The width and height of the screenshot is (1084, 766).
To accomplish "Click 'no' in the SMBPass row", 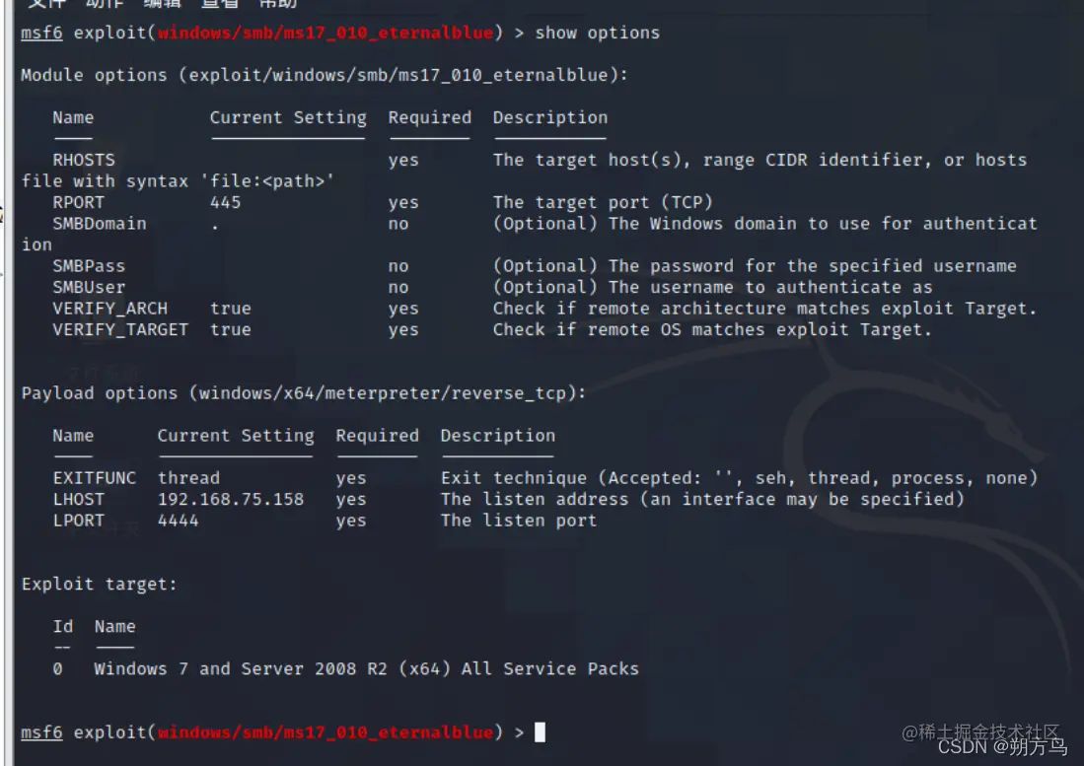I will pyautogui.click(x=398, y=266).
